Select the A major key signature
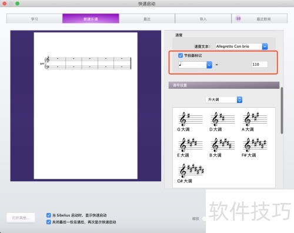Viewport: 294px width, 233px height. point(255,122)
